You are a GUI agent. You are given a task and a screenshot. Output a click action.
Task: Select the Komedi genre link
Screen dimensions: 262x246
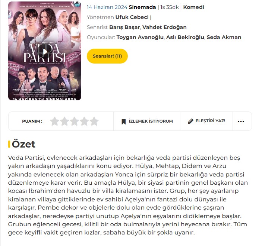(194, 7)
